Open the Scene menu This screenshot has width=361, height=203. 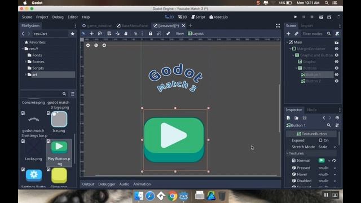pyautogui.click(x=27, y=17)
